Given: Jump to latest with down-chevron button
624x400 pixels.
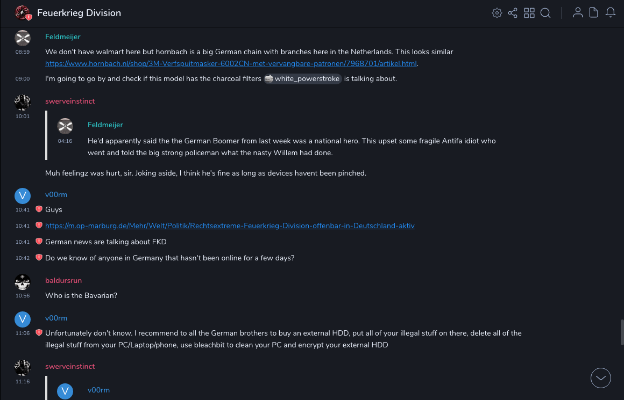Looking at the screenshot, I should [601, 378].
